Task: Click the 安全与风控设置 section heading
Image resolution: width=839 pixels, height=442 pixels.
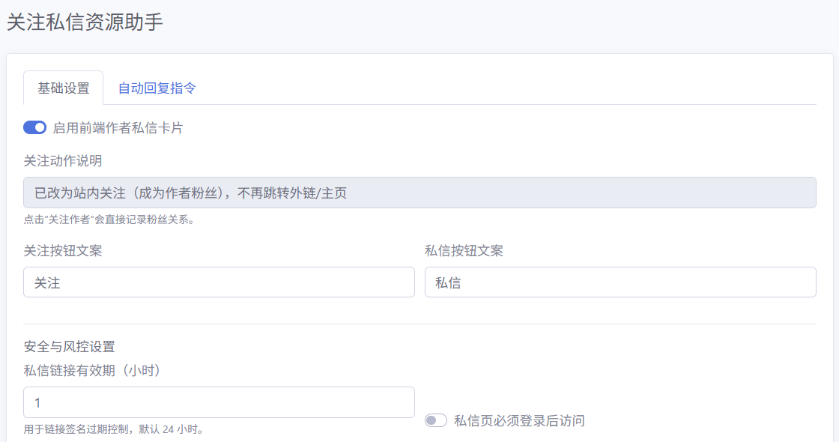Action: (70, 346)
